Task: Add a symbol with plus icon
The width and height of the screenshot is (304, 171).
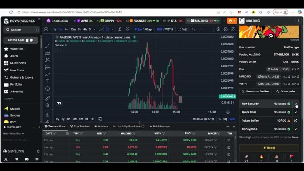Action: (46, 29)
